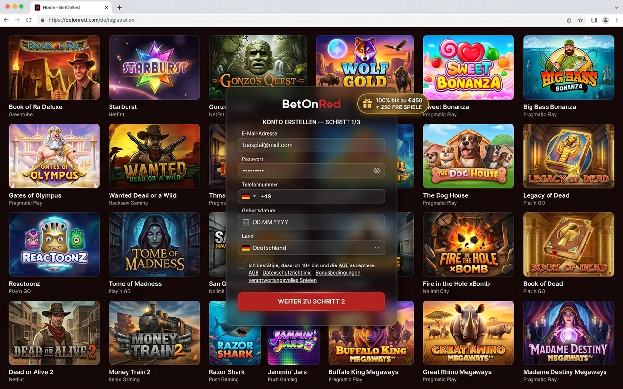Click the E-Mail-Adresse input field
The image size is (623, 389).
[311, 145]
